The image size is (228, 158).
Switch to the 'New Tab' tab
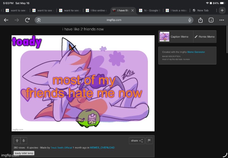pyautogui.click(x=203, y=10)
